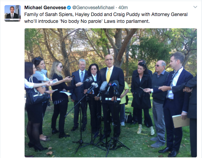Click the 'No body No parole' text line
Screen dimensions: 202x158
tap(87, 21)
